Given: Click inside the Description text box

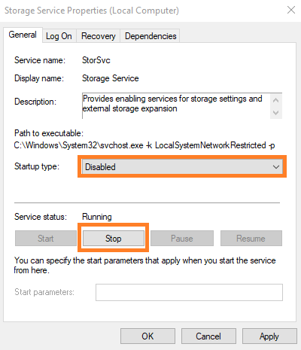Looking at the screenshot, I should 176,105.
